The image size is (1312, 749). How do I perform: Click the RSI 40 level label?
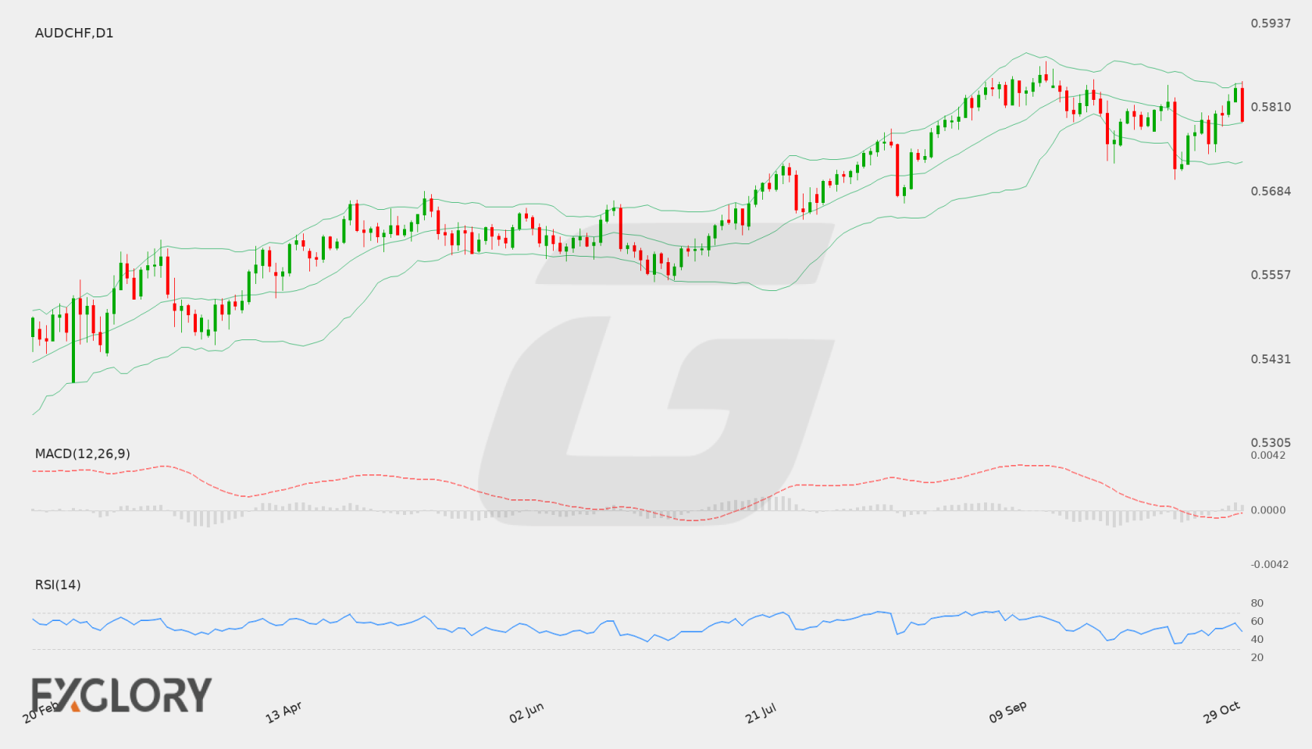[1257, 639]
